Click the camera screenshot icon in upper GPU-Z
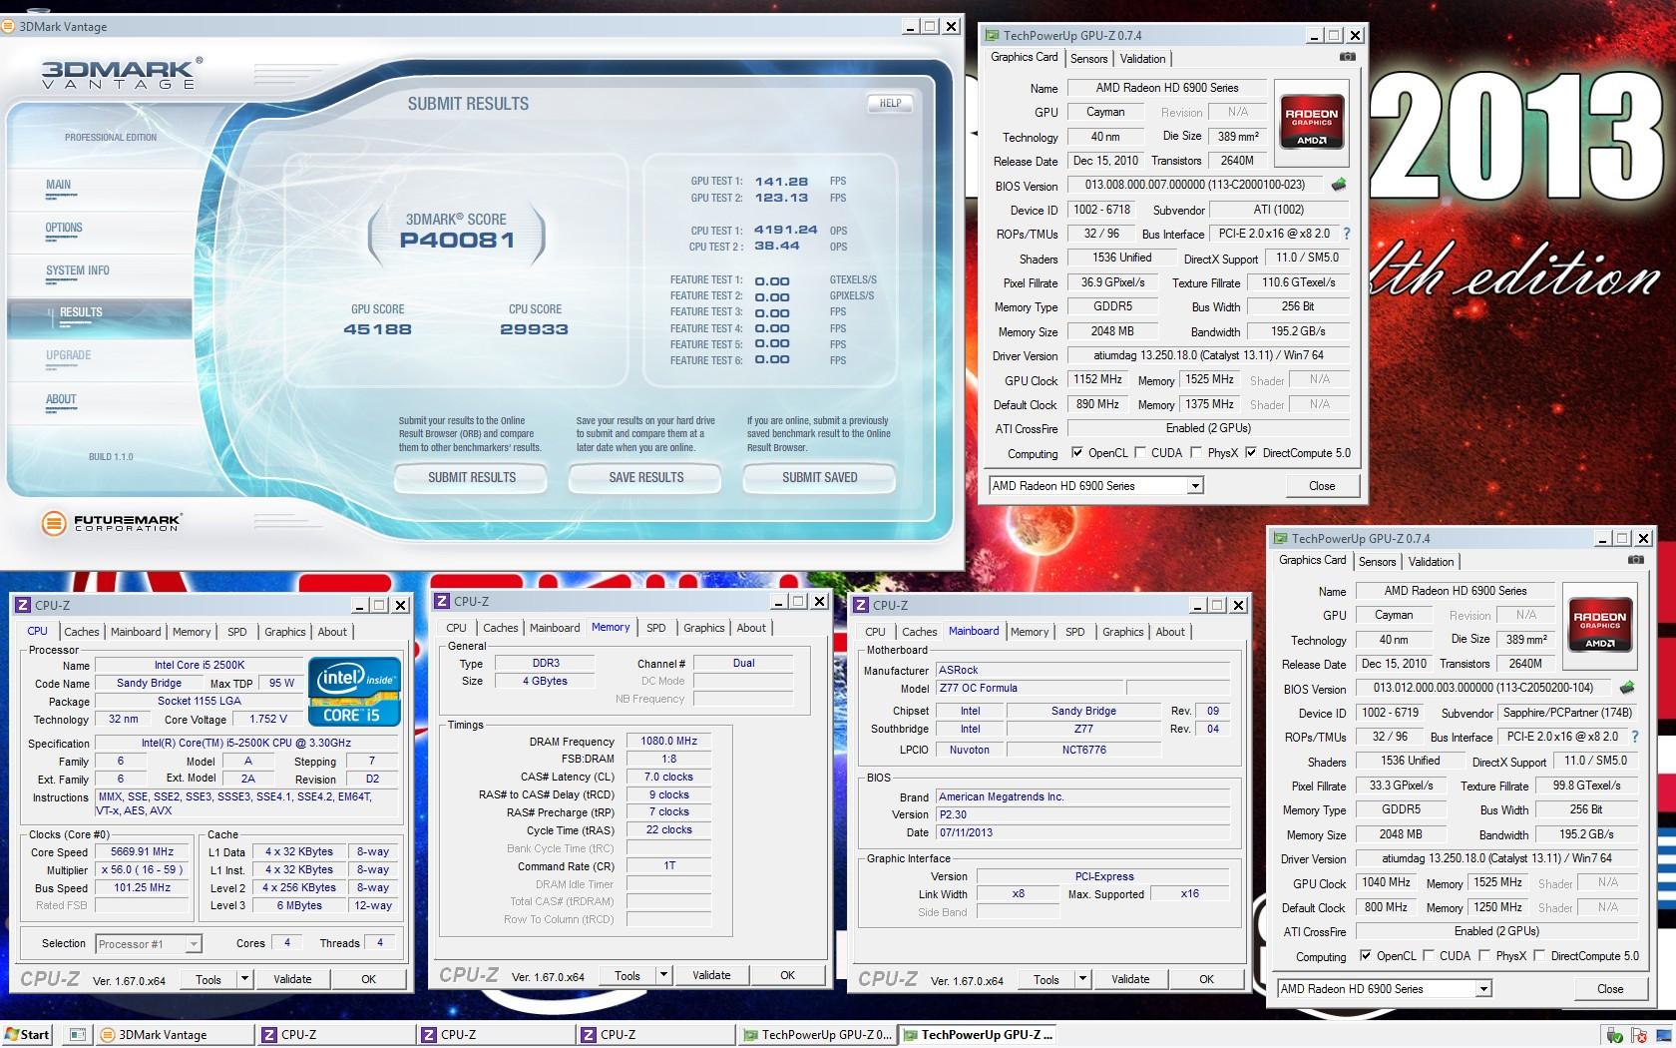1676x1048 pixels. 1347,57
